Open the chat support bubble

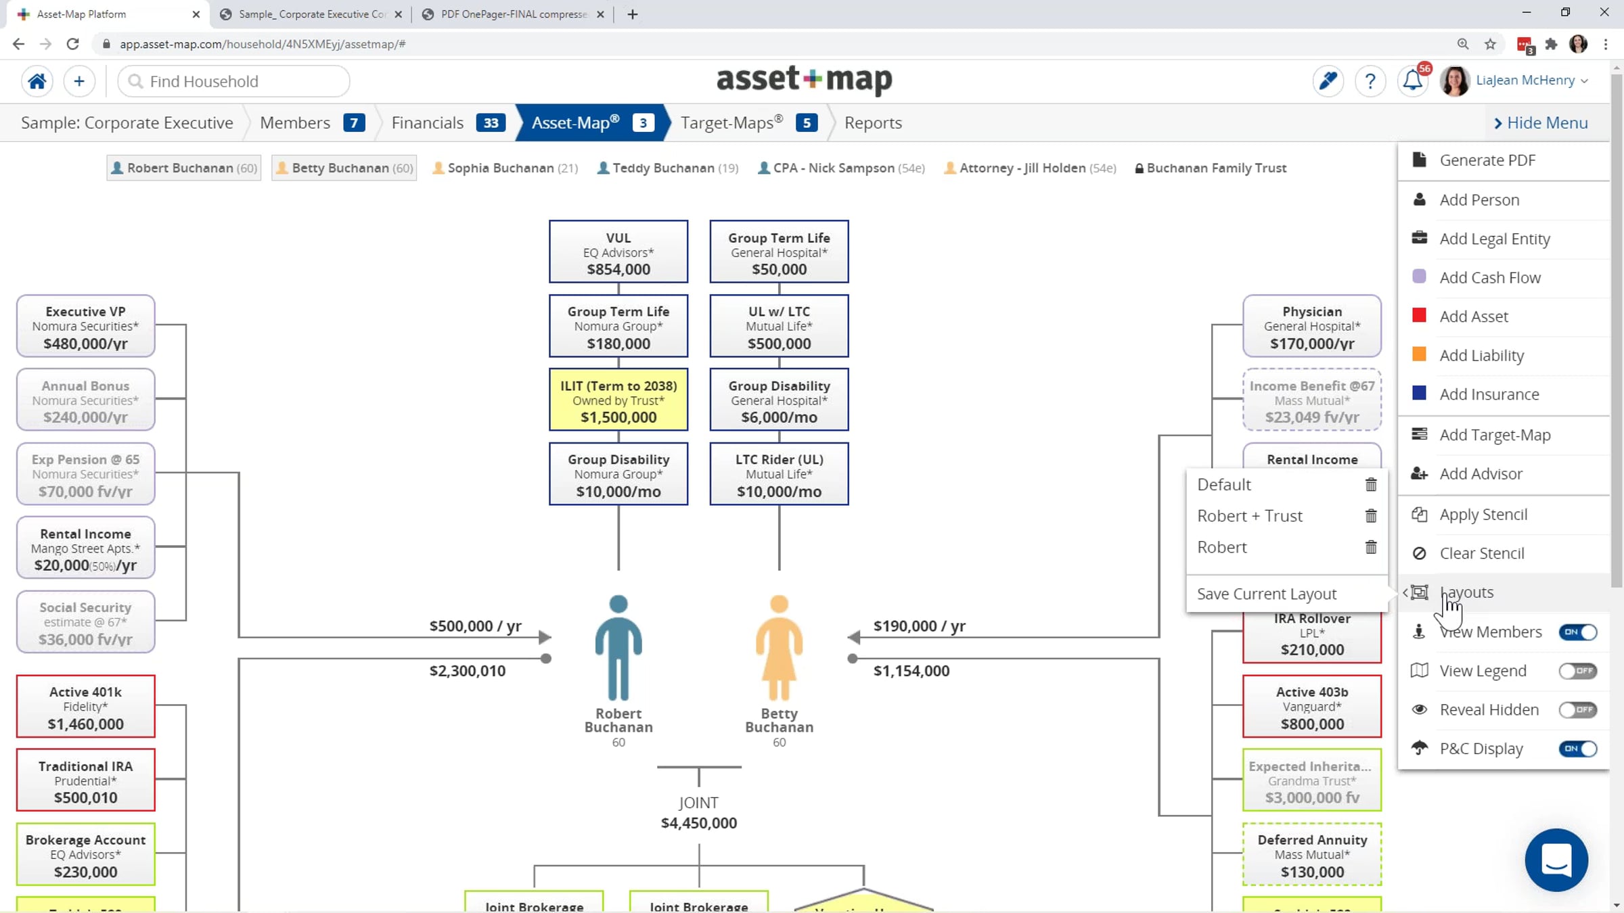(x=1556, y=860)
